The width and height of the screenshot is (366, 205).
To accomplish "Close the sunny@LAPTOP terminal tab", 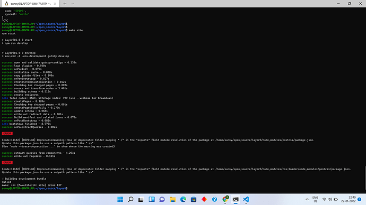I will coord(55,4).
